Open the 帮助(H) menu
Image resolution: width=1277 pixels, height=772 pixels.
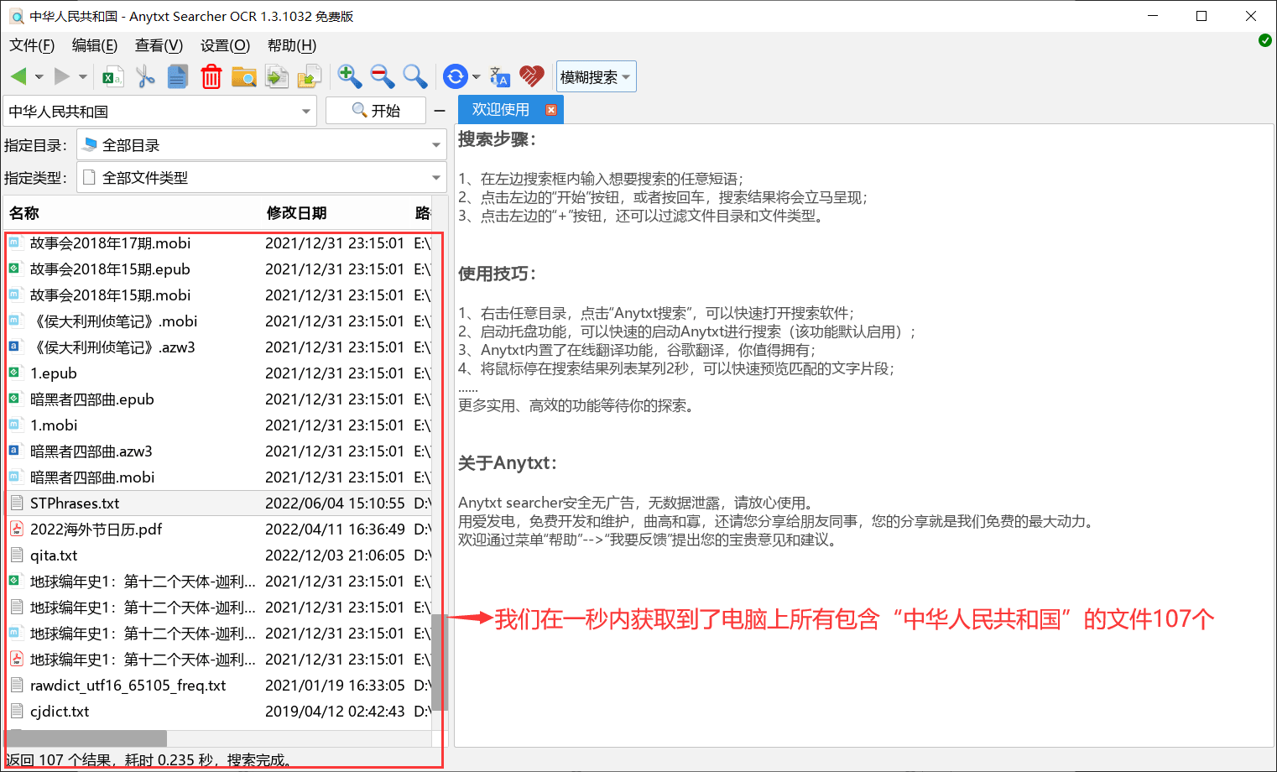tap(292, 45)
